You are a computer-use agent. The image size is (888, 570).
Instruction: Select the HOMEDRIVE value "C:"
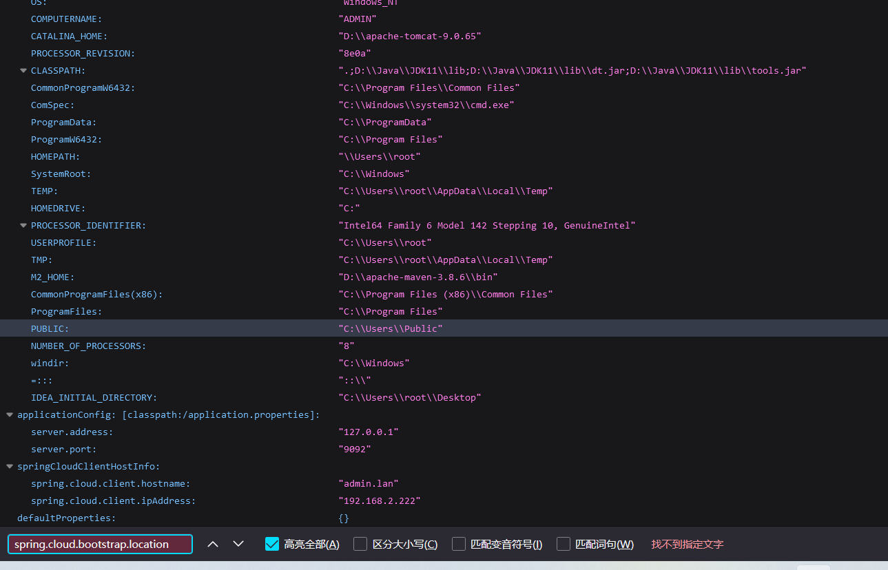click(x=349, y=208)
